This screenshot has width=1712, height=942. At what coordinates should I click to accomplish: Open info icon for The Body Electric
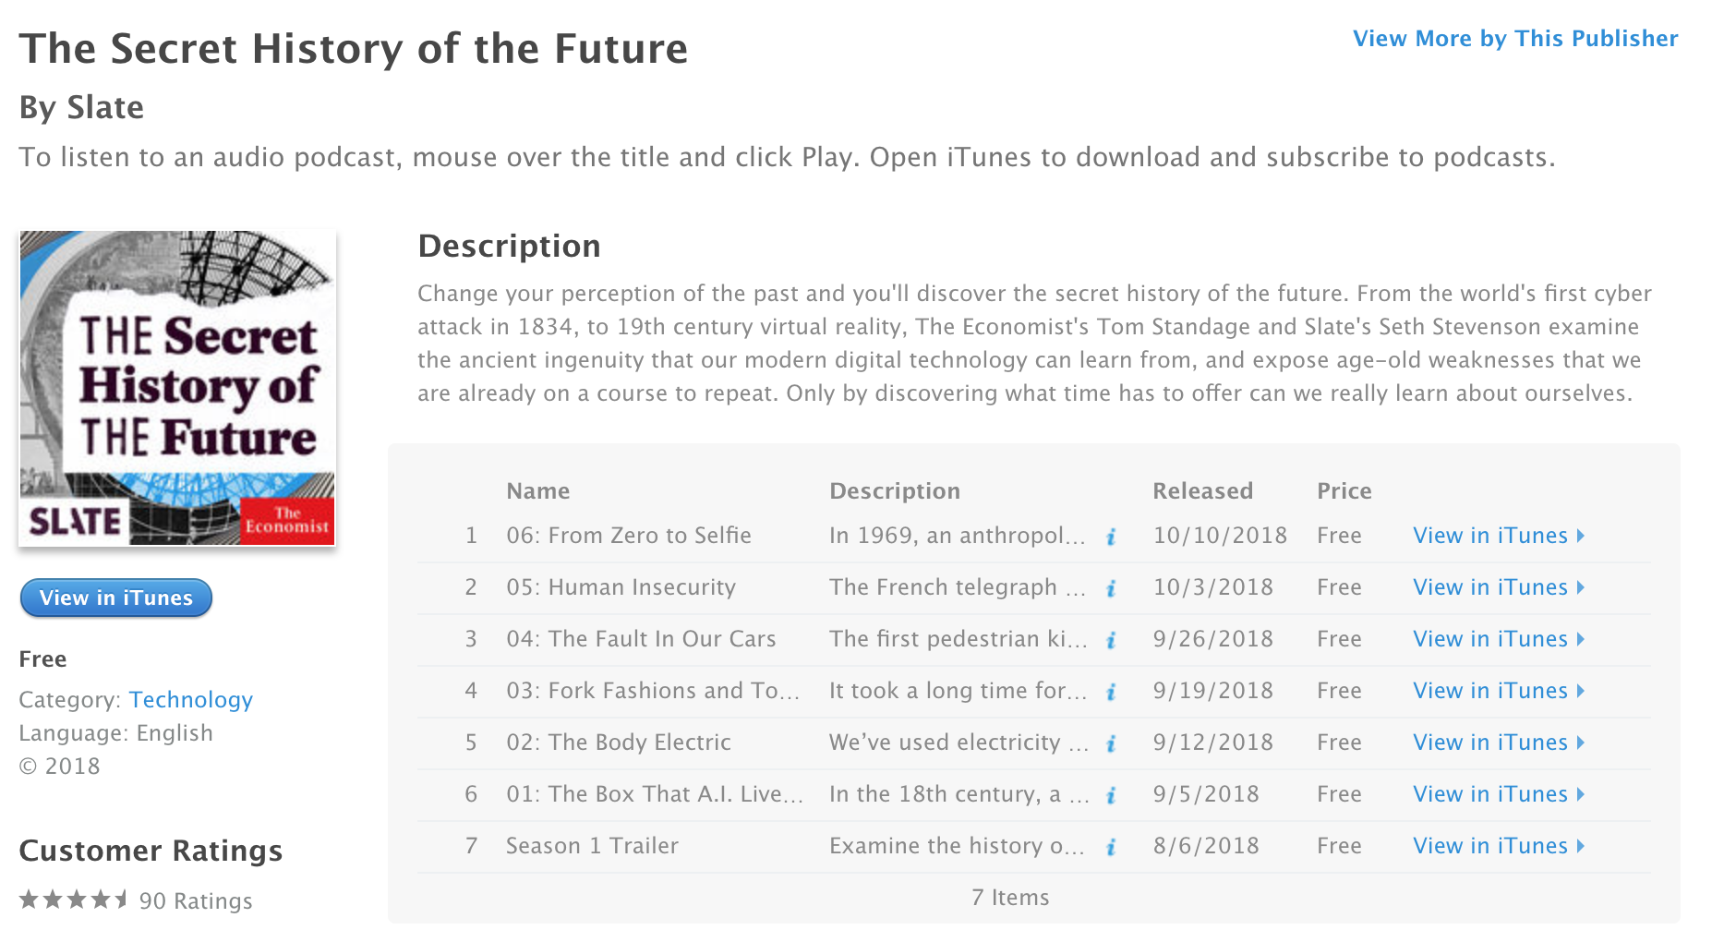(1111, 743)
